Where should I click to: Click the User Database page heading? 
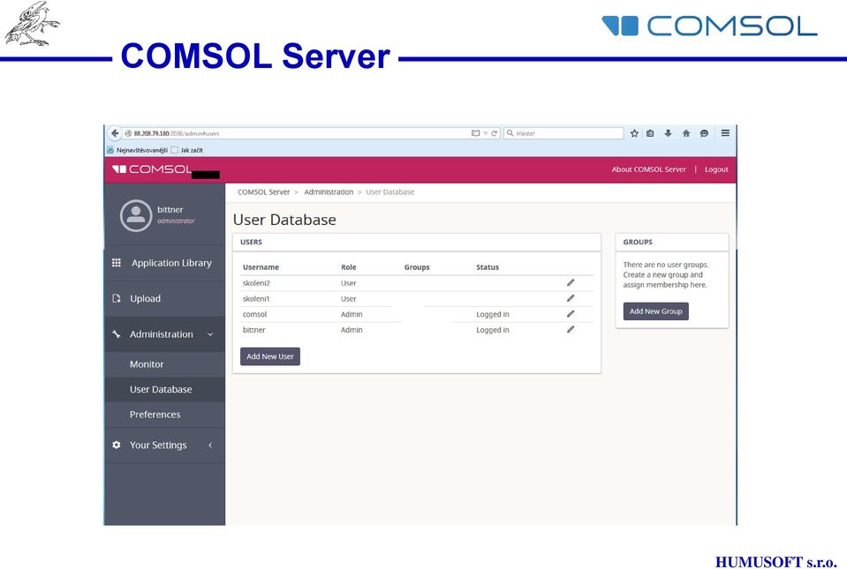(x=284, y=220)
